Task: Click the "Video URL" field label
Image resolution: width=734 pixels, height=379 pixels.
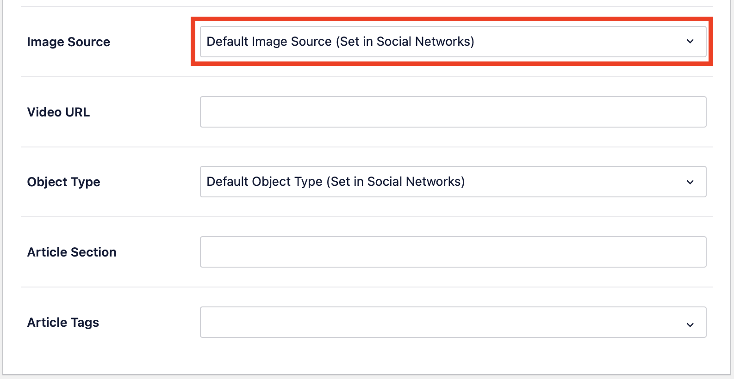Action: tap(58, 112)
